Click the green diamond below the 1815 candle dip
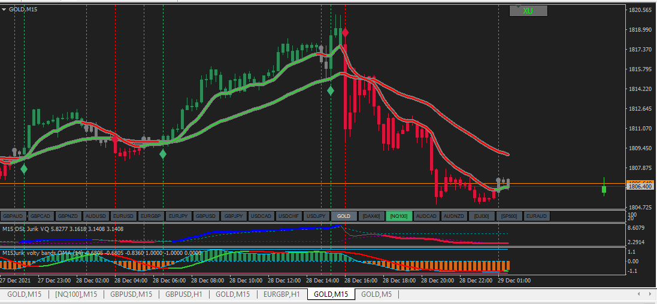This screenshot has width=657, height=304. (x=331, y=90)
